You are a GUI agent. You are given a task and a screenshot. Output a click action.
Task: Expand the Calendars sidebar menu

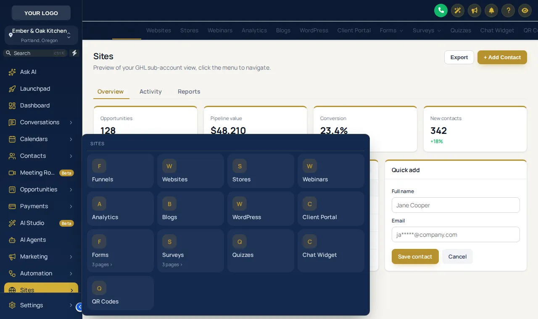(x=41, y=139)
